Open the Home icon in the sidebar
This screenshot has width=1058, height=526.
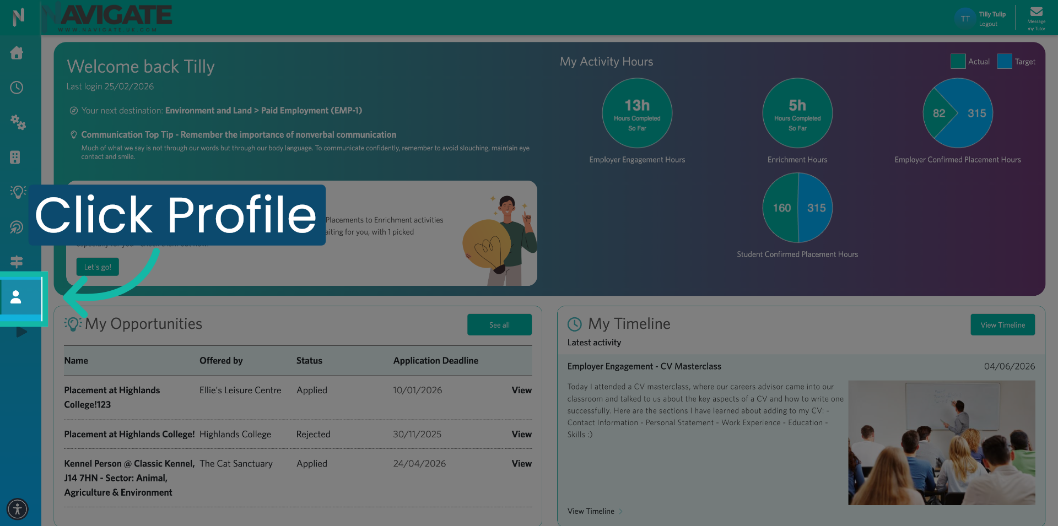pyautogui.click(x=17, y=53)
